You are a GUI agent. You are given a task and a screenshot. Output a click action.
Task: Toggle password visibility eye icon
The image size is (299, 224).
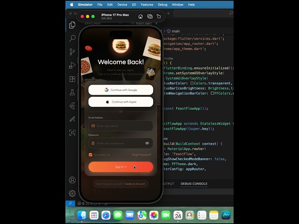tap(147, 143)
